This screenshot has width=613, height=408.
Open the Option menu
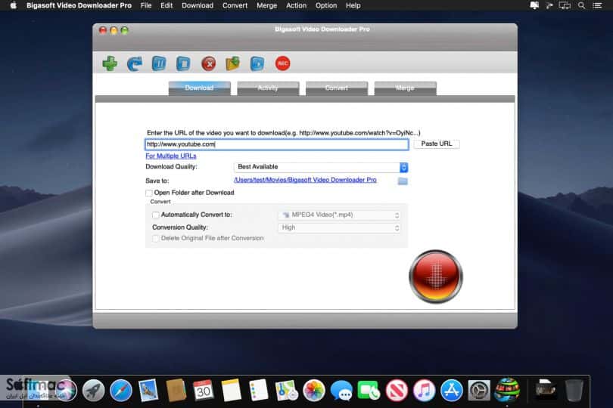pos(326,5)
